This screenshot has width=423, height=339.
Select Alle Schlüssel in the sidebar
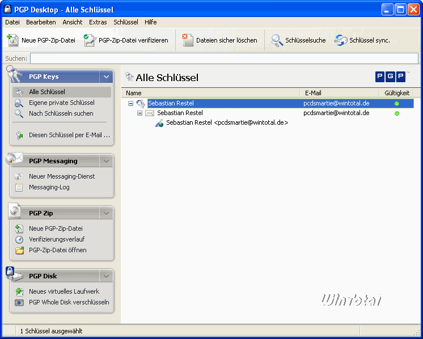[62, 92]
